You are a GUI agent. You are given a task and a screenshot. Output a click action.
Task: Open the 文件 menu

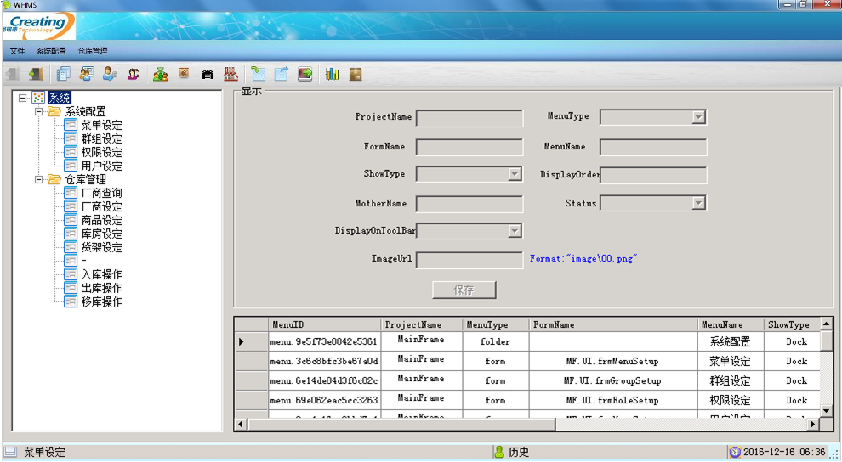(17, 51)
